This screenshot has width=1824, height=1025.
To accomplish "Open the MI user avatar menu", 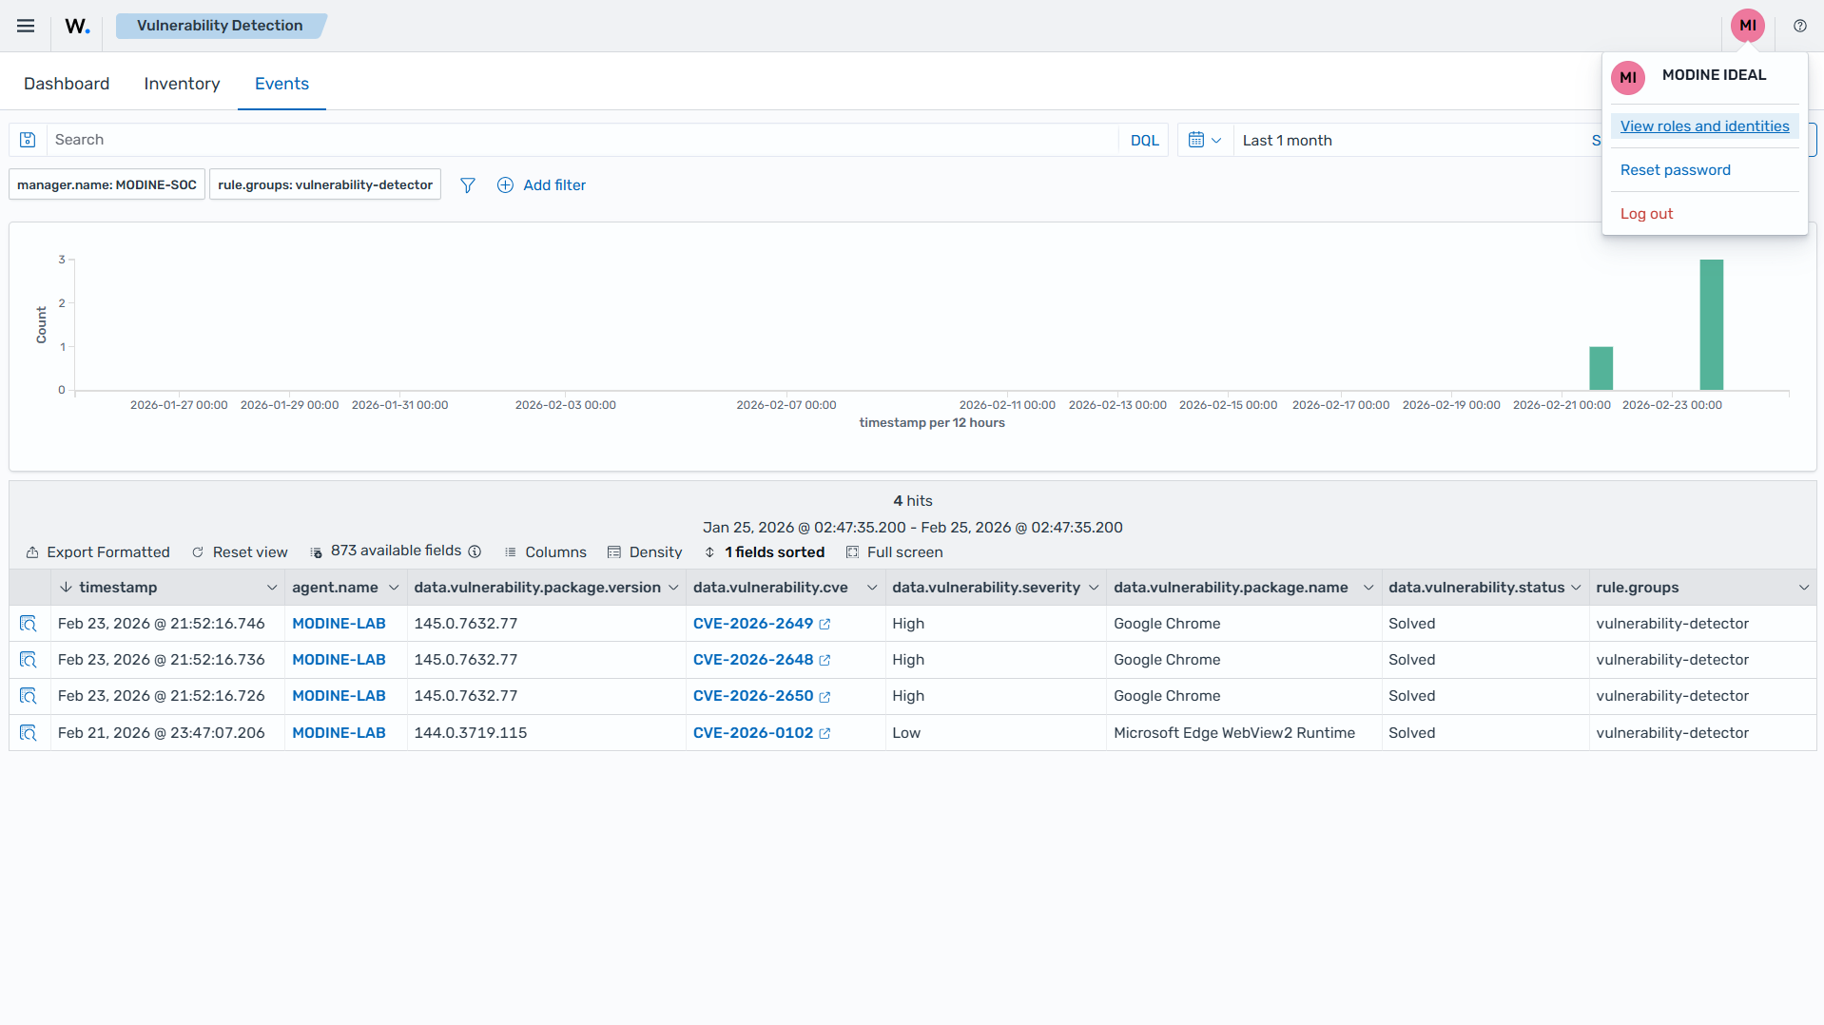I will pyautogui.click(x=1748, y=26).
